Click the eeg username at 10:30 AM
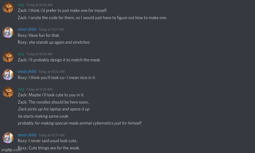The width and height of the screenshot is (255, 153). pos(21,5)
